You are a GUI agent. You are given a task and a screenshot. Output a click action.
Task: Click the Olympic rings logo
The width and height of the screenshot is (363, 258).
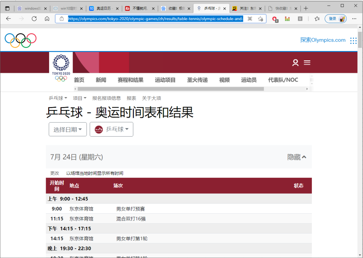click(x=20, y=40)
